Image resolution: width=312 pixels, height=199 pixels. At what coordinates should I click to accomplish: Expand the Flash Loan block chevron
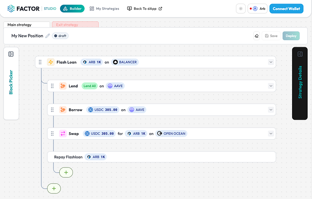pyautogui.click(x=271, y=62)
